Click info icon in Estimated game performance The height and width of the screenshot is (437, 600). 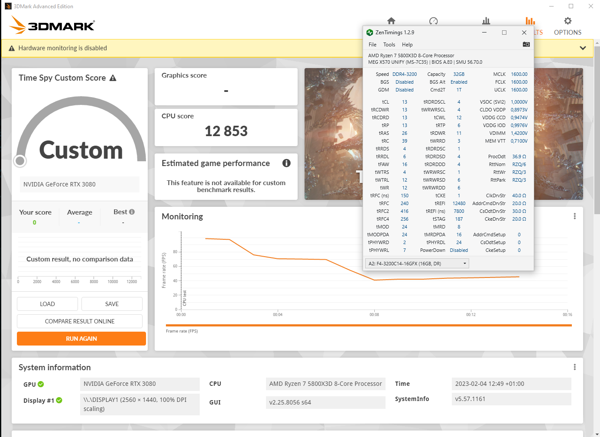[x=286, y=163]
